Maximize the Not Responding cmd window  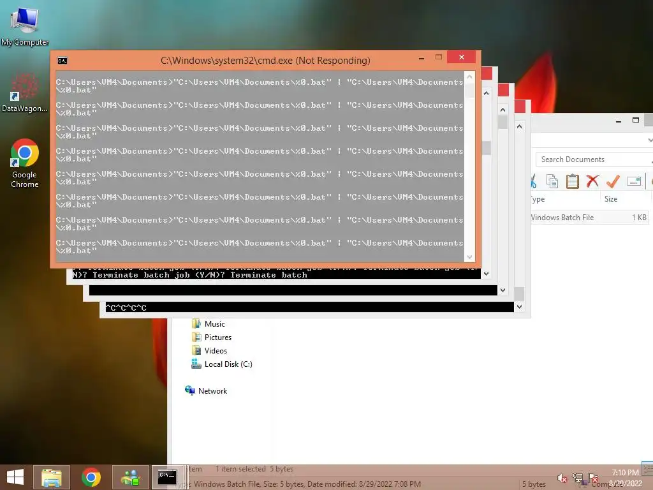pos(439,57)
